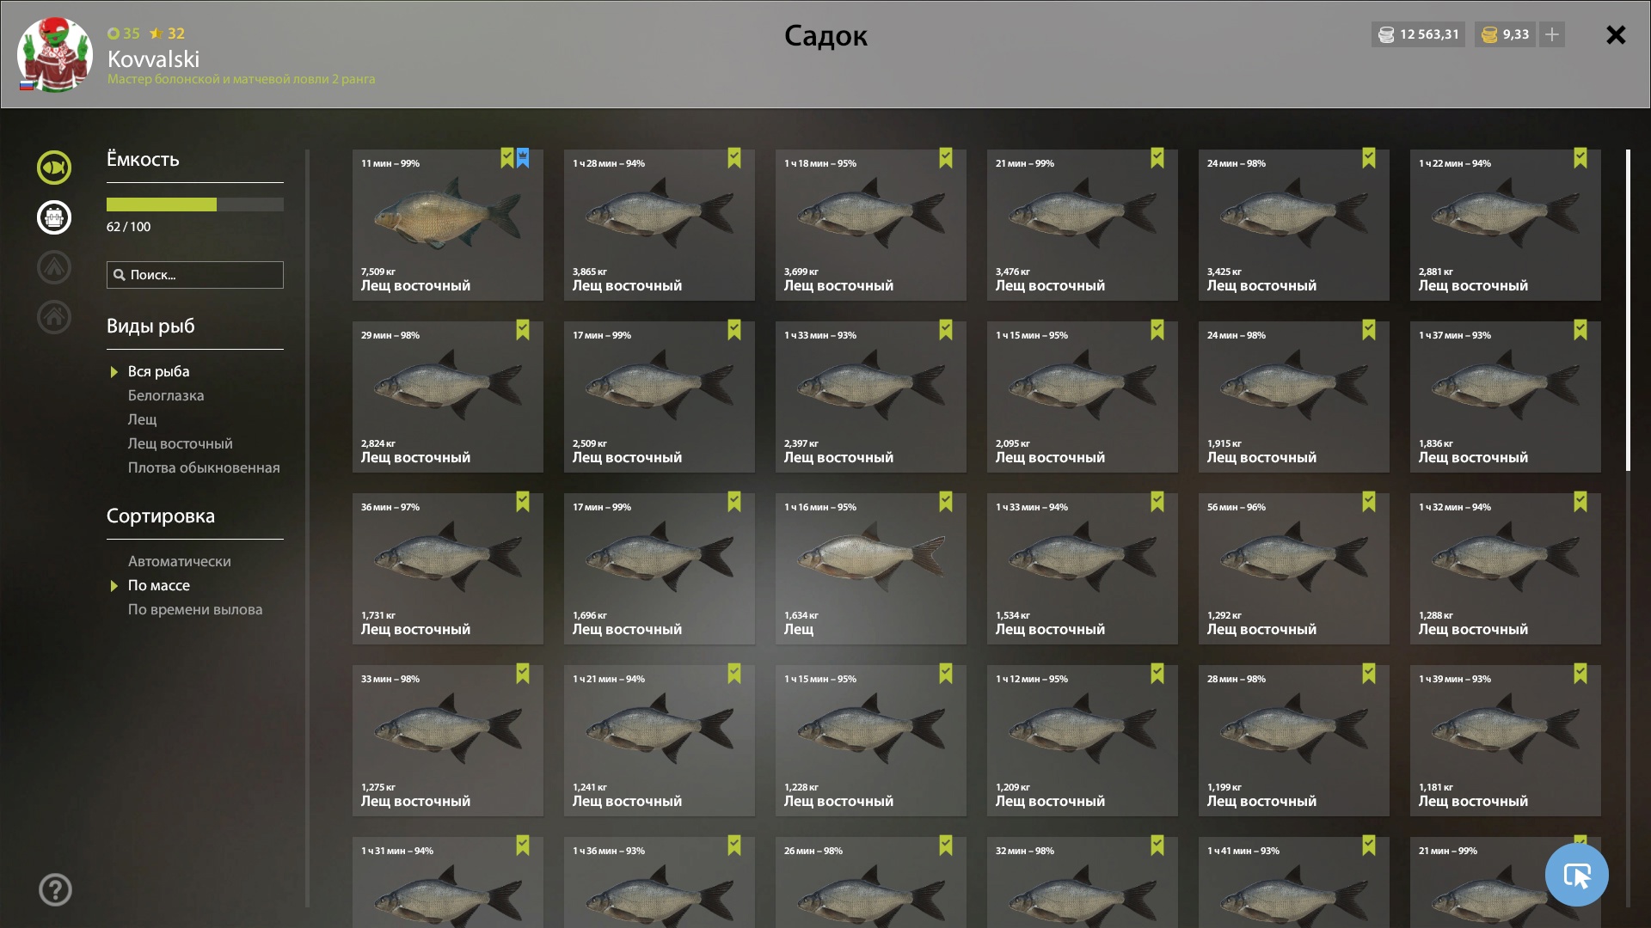Click the title Мастер болонской и матчевой ловли

tap(241, 79)
